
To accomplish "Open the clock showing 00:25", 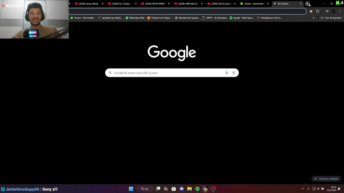I will [x=332, y=189].
